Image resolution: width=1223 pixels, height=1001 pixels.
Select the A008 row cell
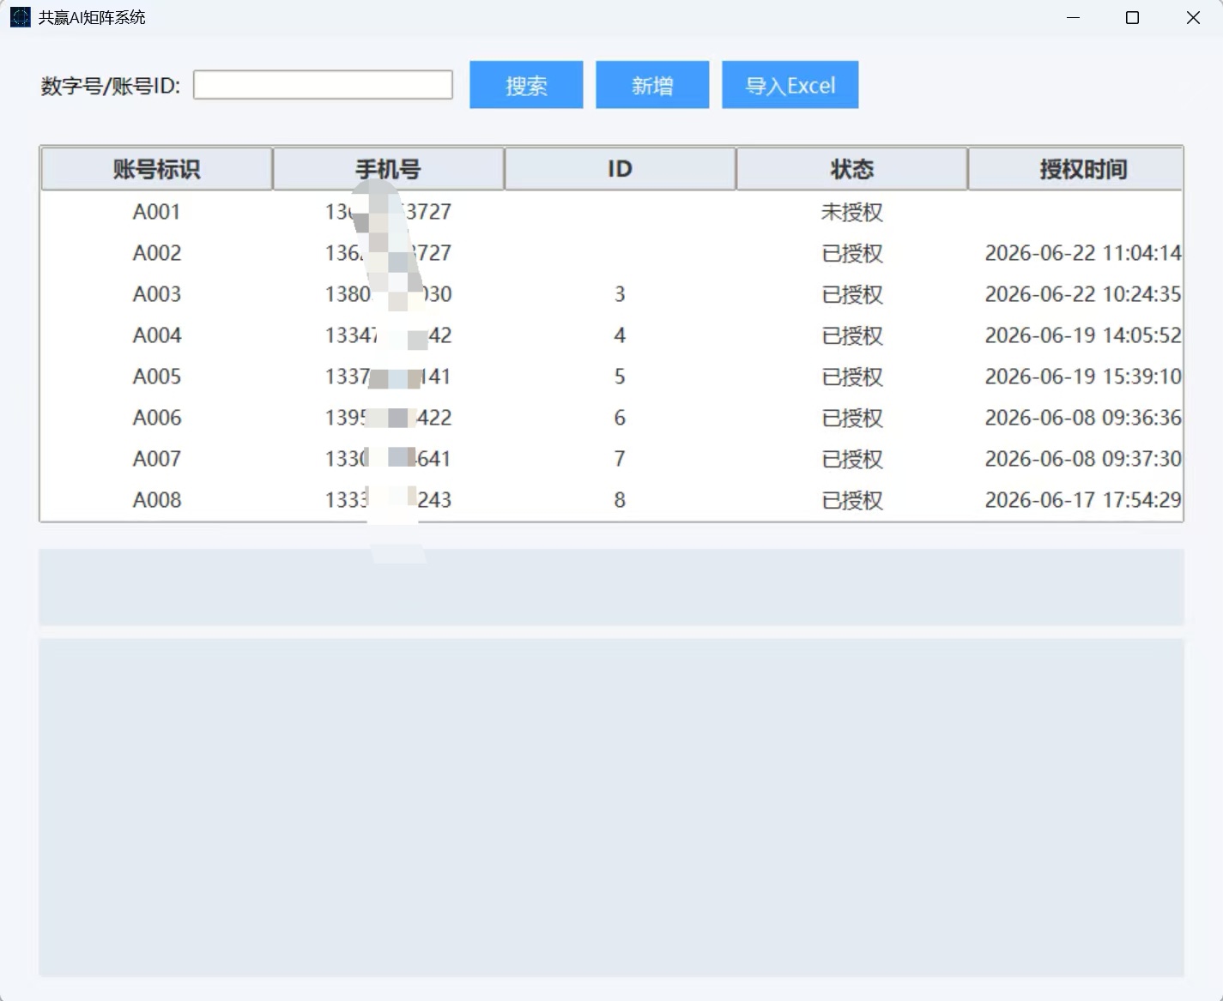tap(156, 500)
